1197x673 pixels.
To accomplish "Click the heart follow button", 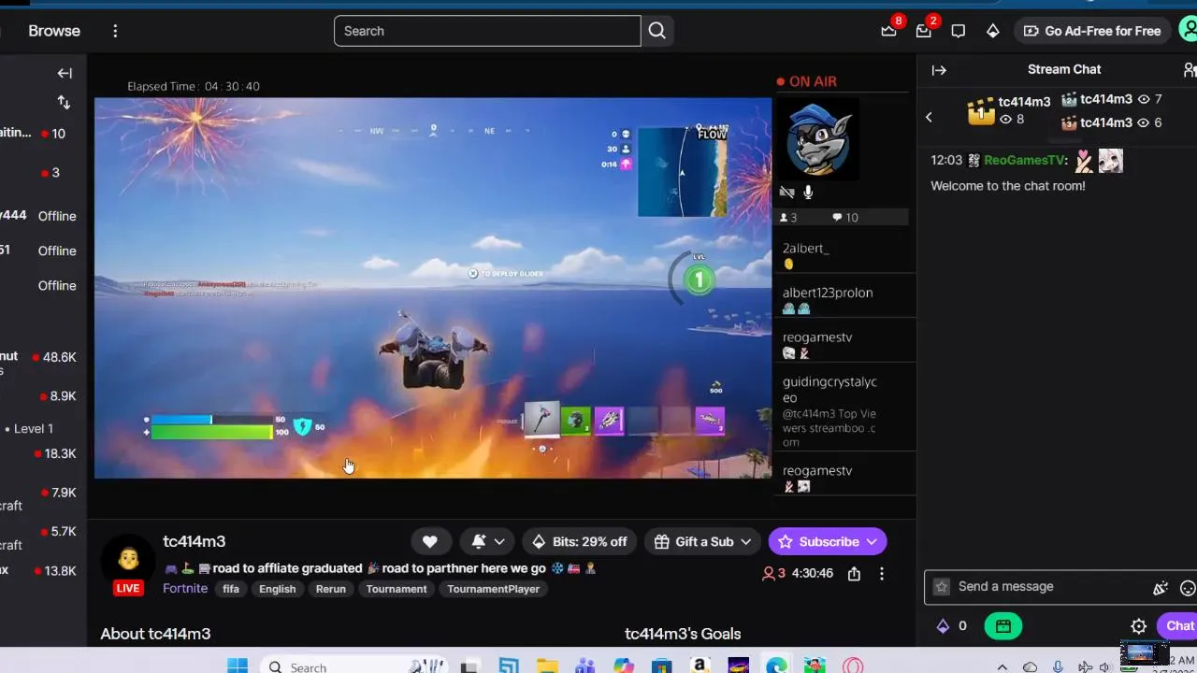I will tap(429, 541).
